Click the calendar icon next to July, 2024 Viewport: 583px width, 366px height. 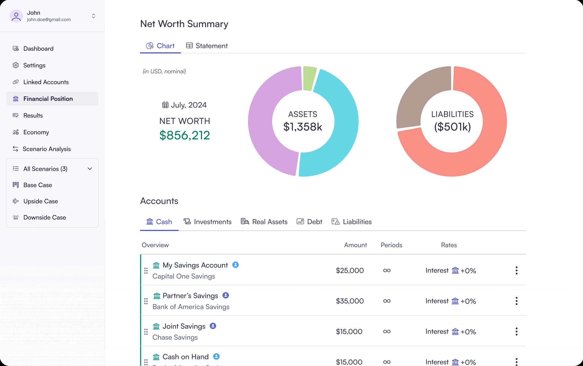165,105
